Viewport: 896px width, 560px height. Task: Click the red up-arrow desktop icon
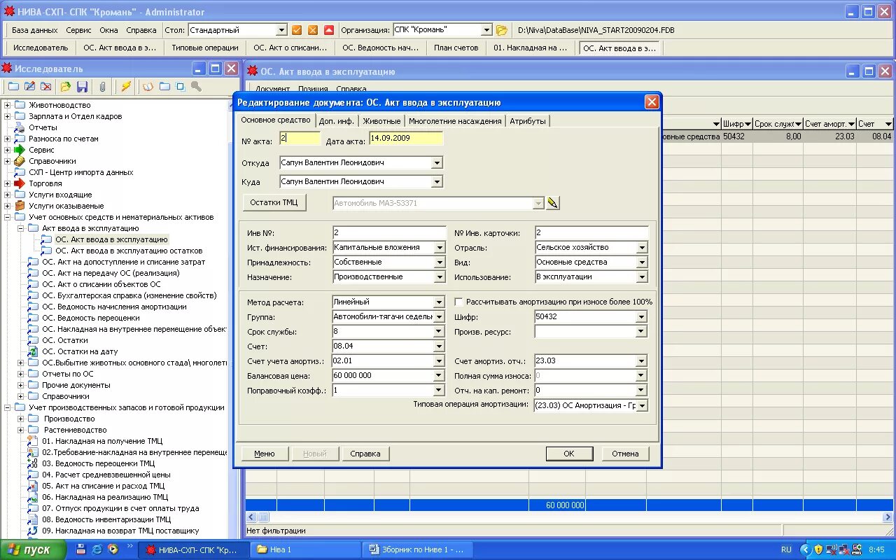(329, 30)
